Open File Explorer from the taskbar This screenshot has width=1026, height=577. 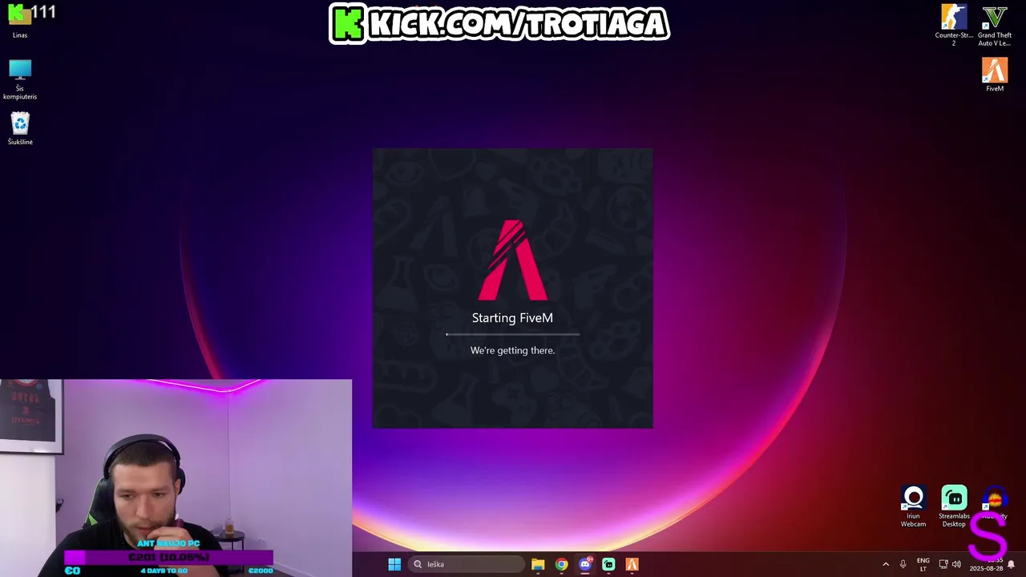point(538,564)
